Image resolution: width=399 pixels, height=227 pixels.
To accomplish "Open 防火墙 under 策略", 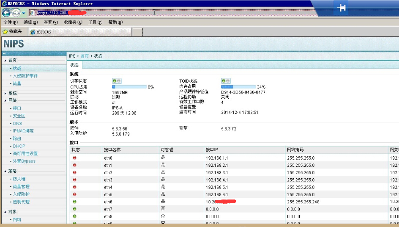I will [19, 179].
